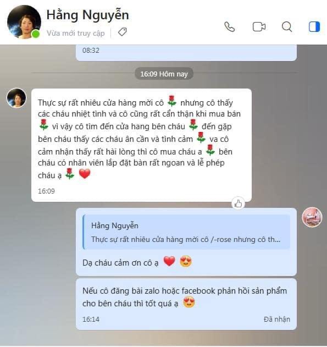This screenshot has height=347, width=327.
Task: Click your own avatar on the right
Action: point(312,217)
